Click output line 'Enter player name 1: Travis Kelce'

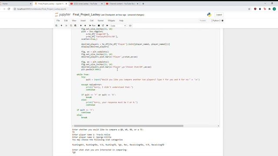[91, 135]
